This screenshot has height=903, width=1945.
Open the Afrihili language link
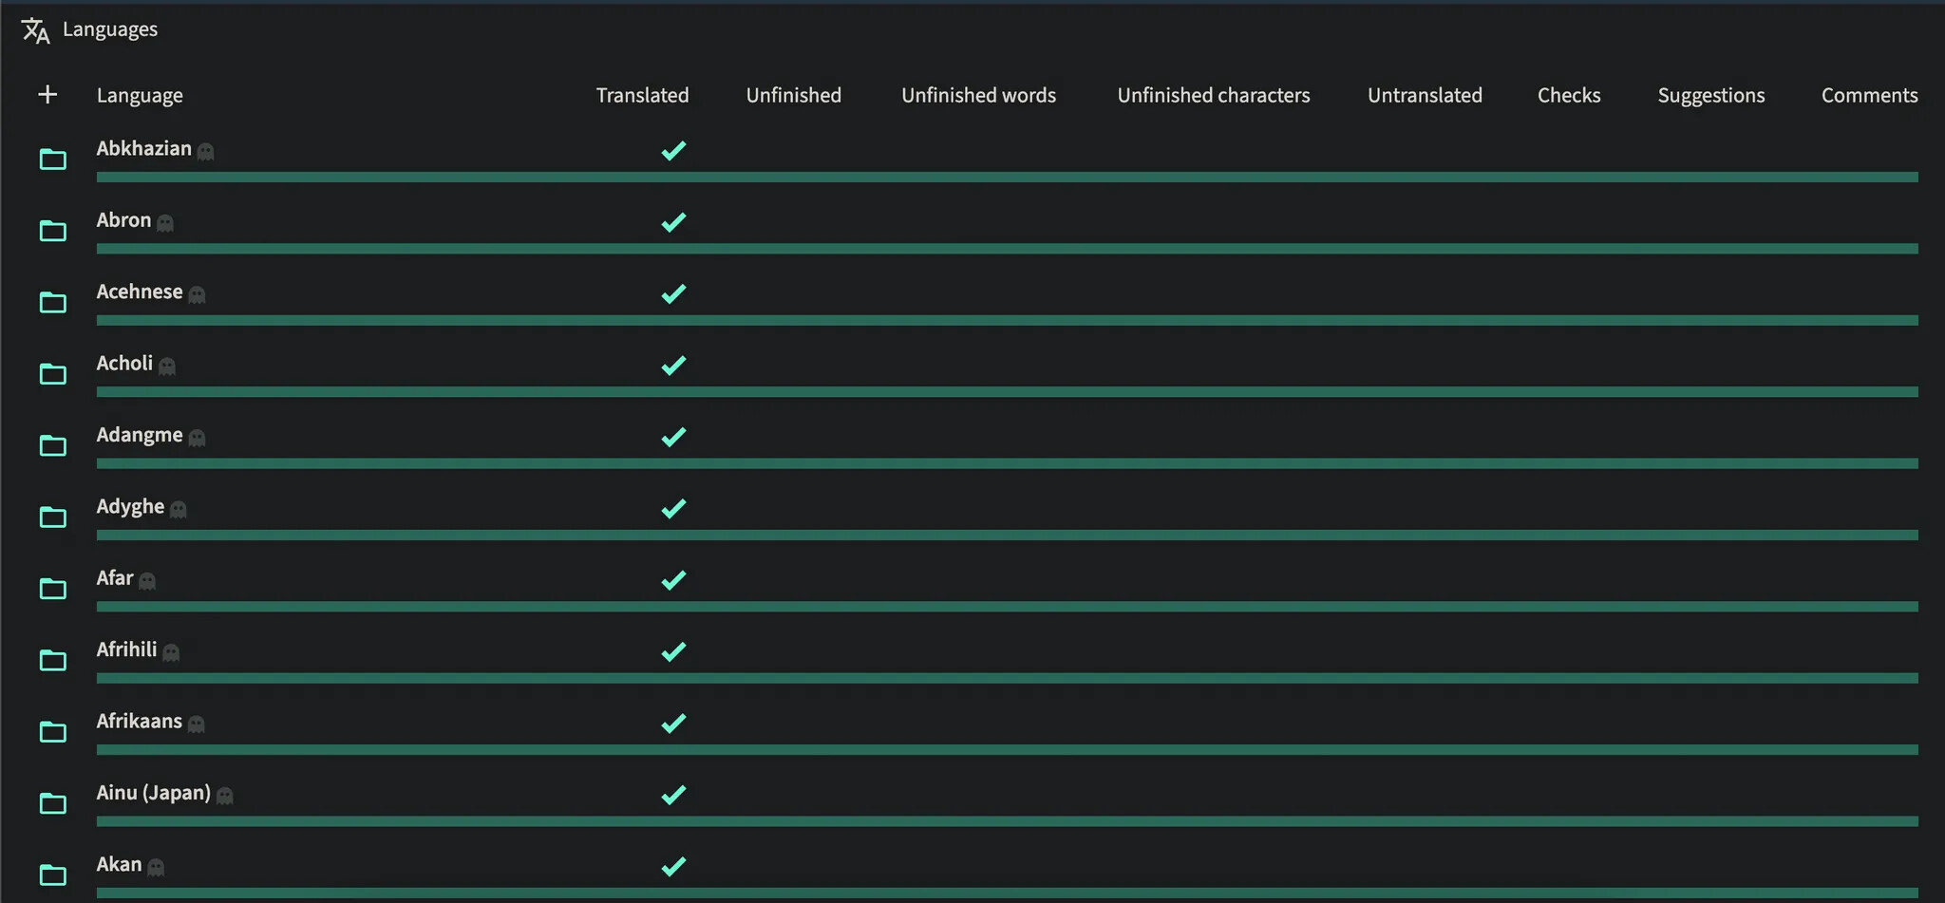pos(126,649)
